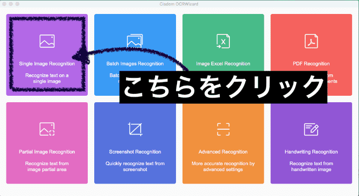Click 'Recognize text from handwritten image' description

311,167
